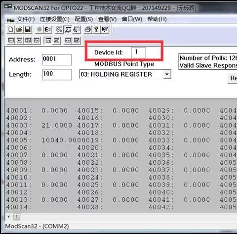
Task: Select register 40017 value 0.0000
Action: point(125,125)
